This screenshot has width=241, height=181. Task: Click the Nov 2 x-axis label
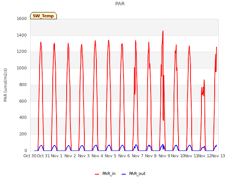pos(70,156)
